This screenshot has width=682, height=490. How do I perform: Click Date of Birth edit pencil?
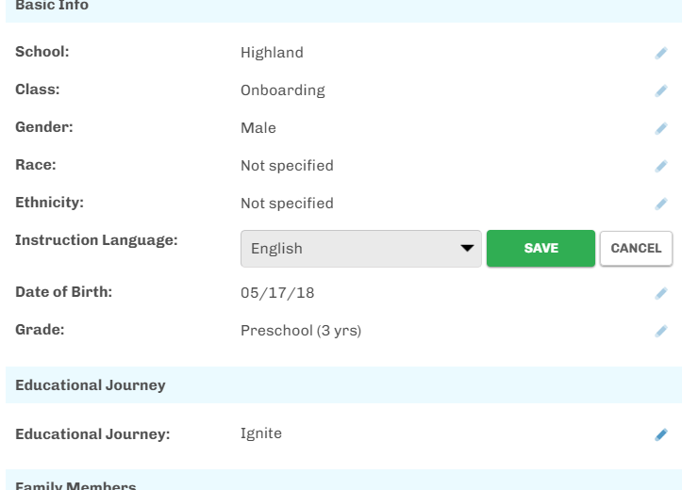[x=661, y=293]
